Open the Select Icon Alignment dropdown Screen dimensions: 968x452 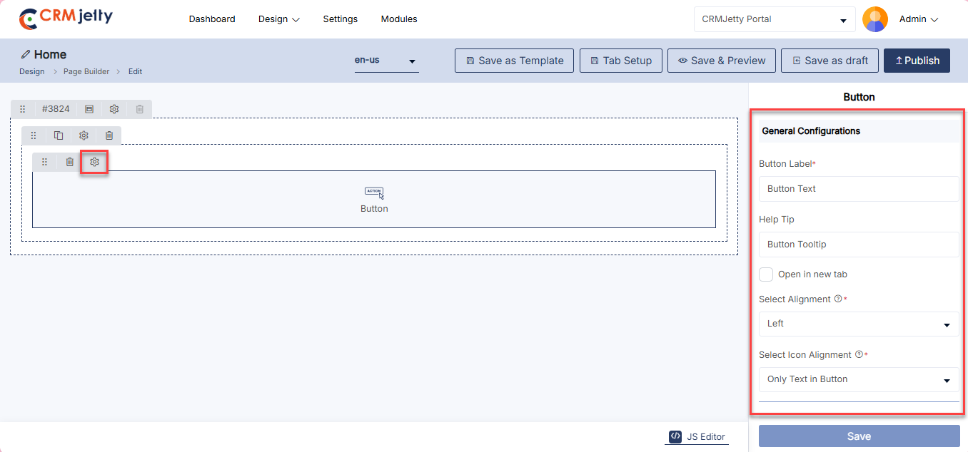(858, 379)
